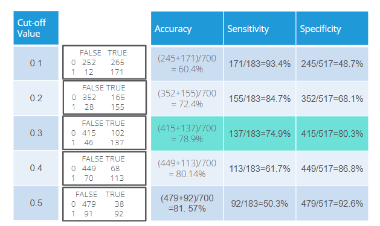Image resolution: width=380 pixels, height=226 pixels.
Task: Click the specificity cell 479/517=92.6%
Action: pyautogui.click(x=332, y=203)
